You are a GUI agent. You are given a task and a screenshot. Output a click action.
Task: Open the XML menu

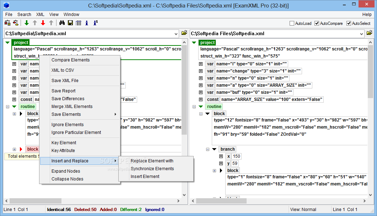coord(40,15)
